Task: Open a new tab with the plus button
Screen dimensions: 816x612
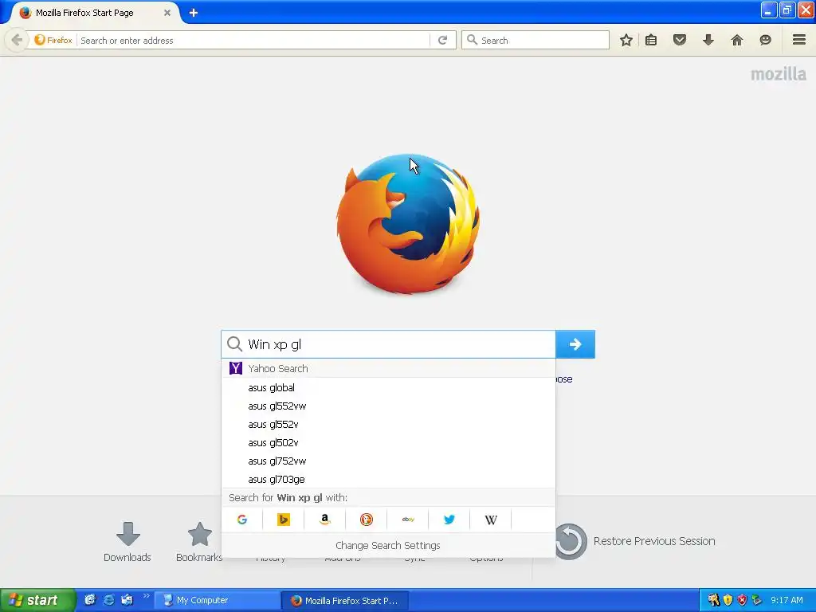Action: (193, 13)
